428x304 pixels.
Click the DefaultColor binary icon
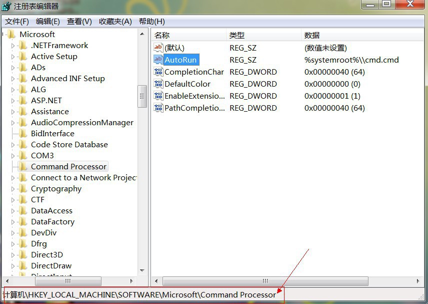pos(158,84)
